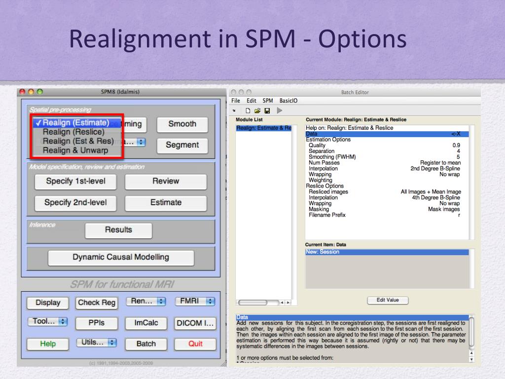This screenshot has height=379, width=505.
Task: Click the Run Batch green play icon
Action: 280,111
